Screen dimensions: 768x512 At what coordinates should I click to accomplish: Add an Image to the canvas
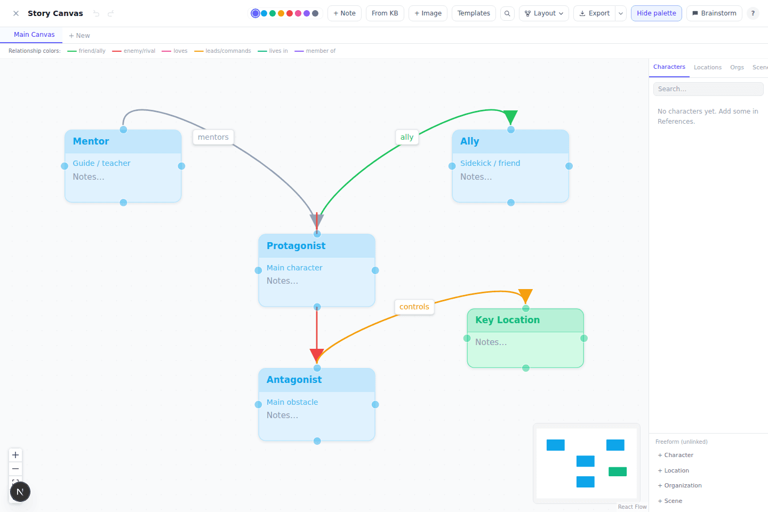(428, 13)
